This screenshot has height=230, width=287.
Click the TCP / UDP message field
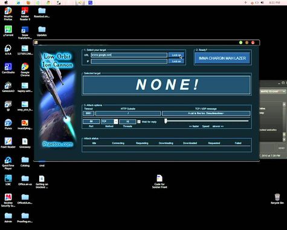click(206, 113)
